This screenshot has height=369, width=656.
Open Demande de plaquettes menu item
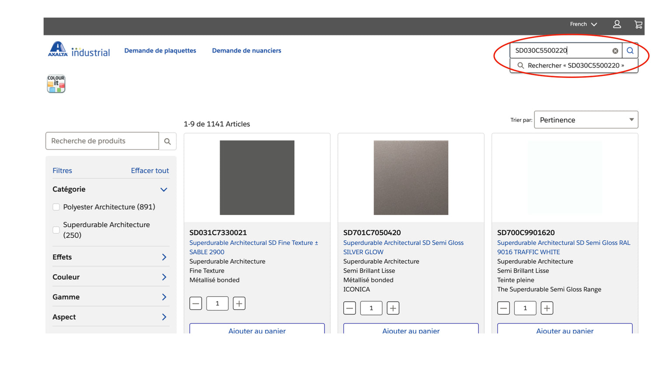pyautogui.click(x=160, y=51)
